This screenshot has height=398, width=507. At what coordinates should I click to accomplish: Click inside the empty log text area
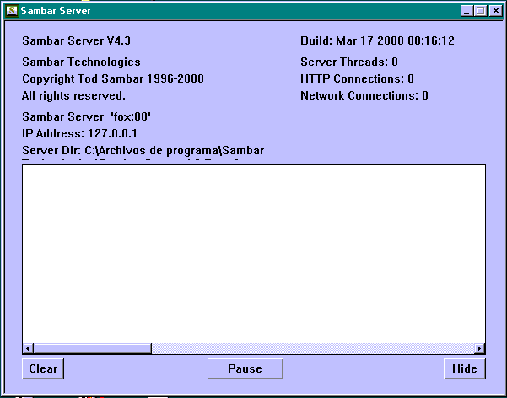(254, 254)
